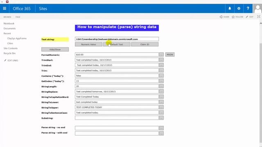Click the ellipsis button beside Trim

click(x=161, y=70)
